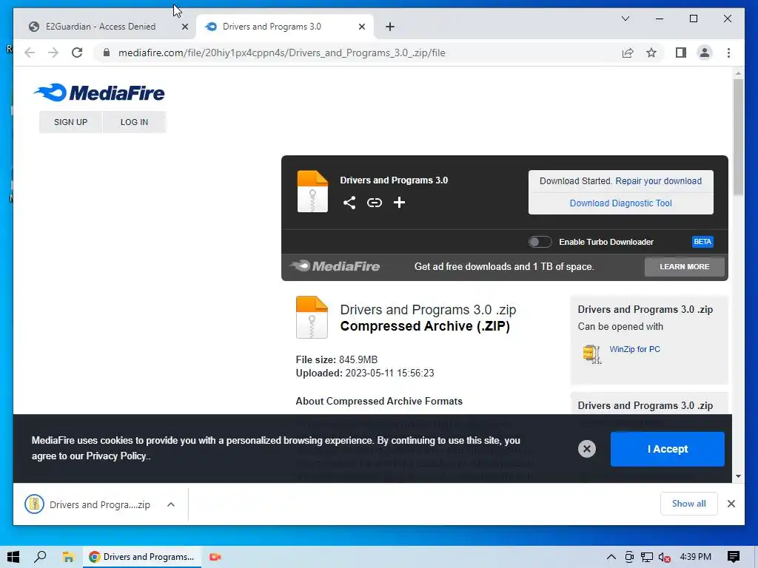Click the File size: 845.9MB text
This screenshot has width=758, height=568.
click(x=337, y=360)
